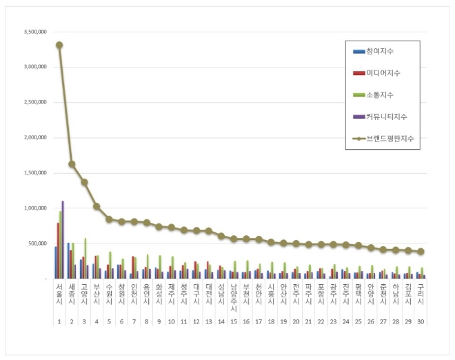
Task: Select the 서울시 x-axis category label
Action: [59, 292]
